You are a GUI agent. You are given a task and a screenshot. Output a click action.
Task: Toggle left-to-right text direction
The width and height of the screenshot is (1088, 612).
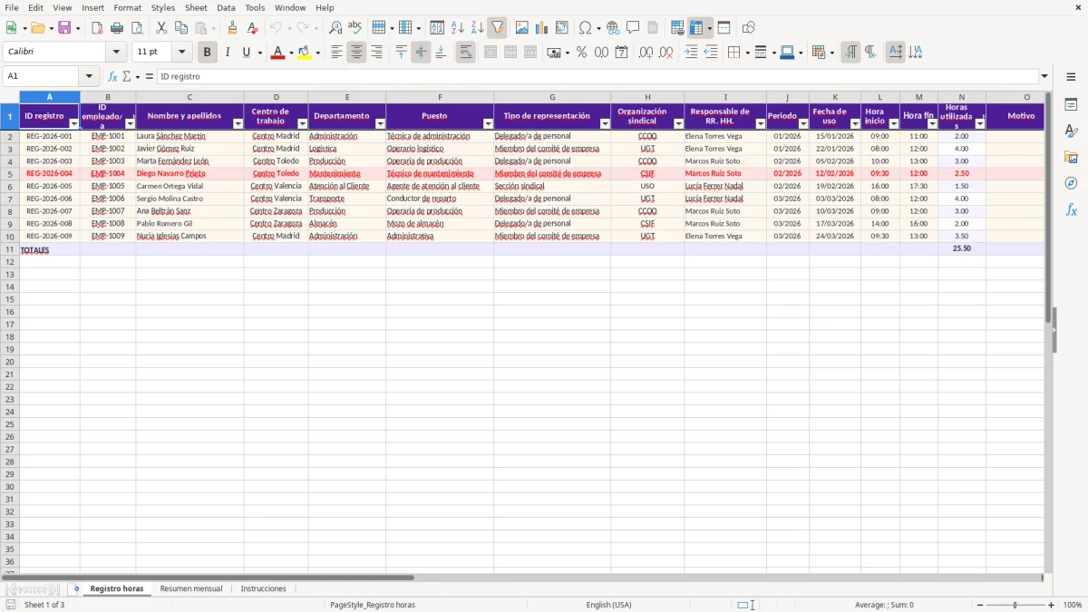tap(850, 53)
